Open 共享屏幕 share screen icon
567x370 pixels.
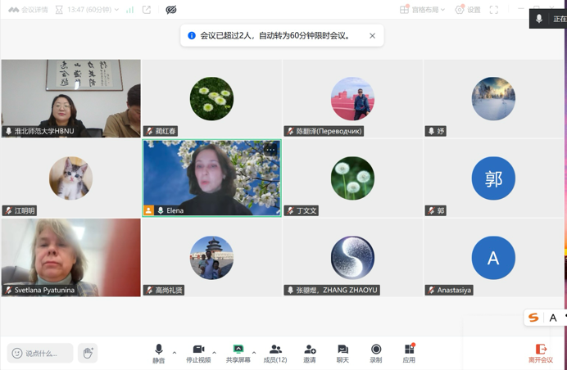[x=238, y=354]
